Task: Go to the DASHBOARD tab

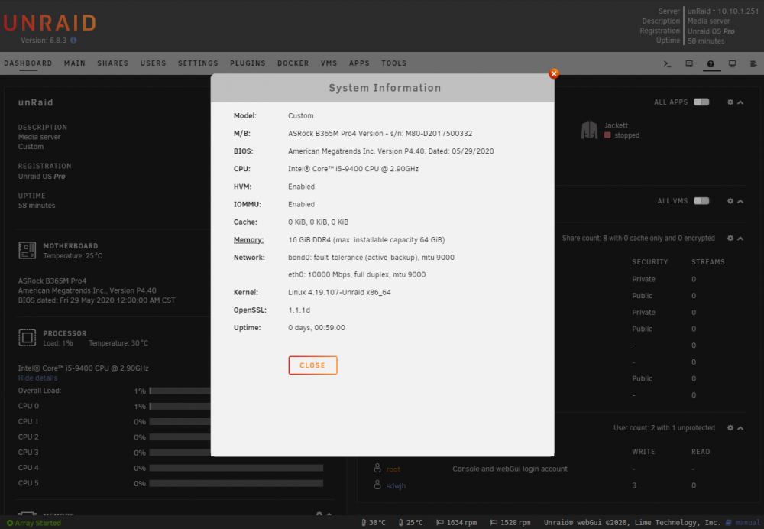Action: point(28,63)
